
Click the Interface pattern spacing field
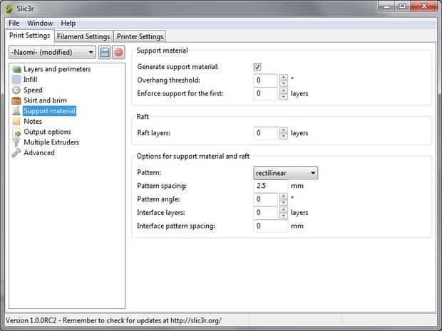pyautogui.click(x=271, y=226)
